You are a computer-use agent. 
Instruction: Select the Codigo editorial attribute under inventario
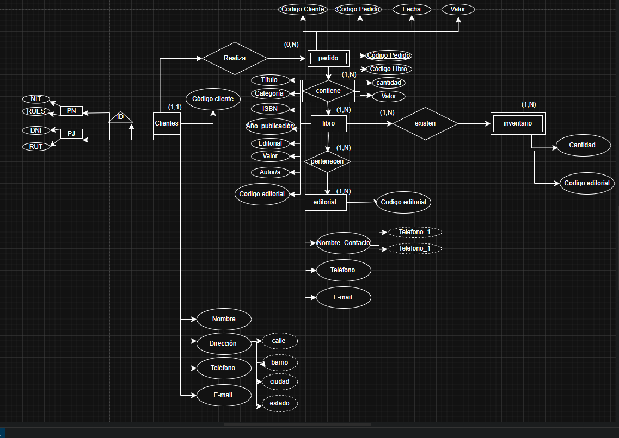click(x=587, y=183)
